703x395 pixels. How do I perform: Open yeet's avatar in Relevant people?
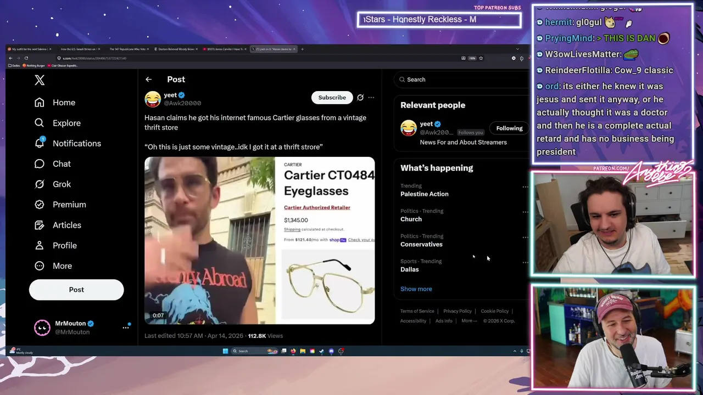click(x=408, y=128)
